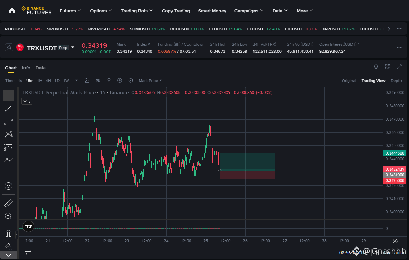Open the TRXUSDT symbol selector arrow
The height and width of the screenshot is (260, 409).
tap(72, 48)
